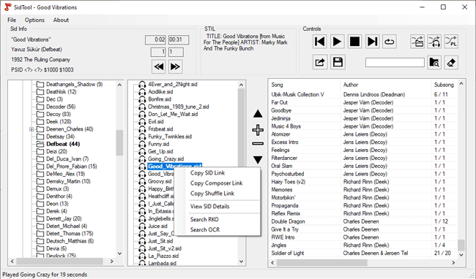
Task: Select Soldier of Light playlist row
Action: [x=363, y=253]
